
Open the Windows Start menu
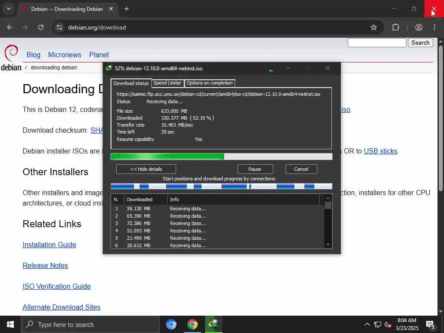(10, 324)
